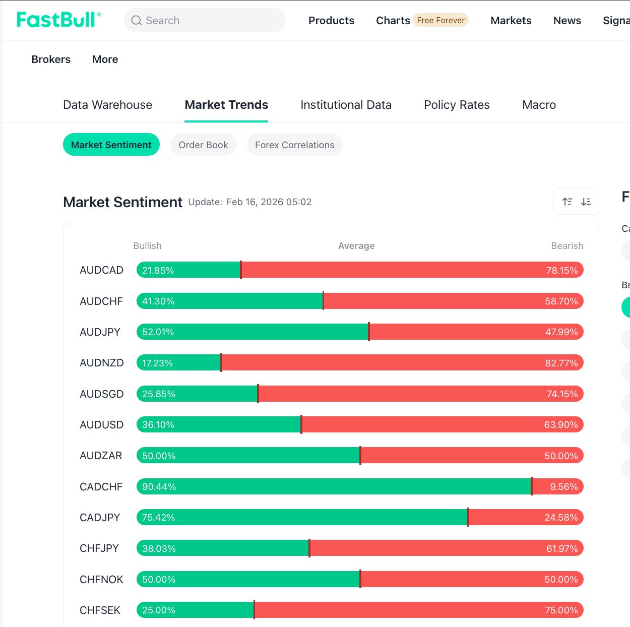Expand the More menu
The image size is (630, 627).
tap(105, 59)
